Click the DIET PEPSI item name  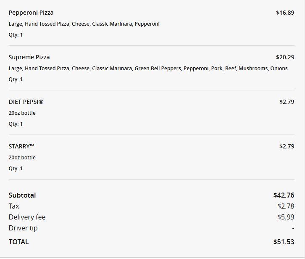click(26, 102)
